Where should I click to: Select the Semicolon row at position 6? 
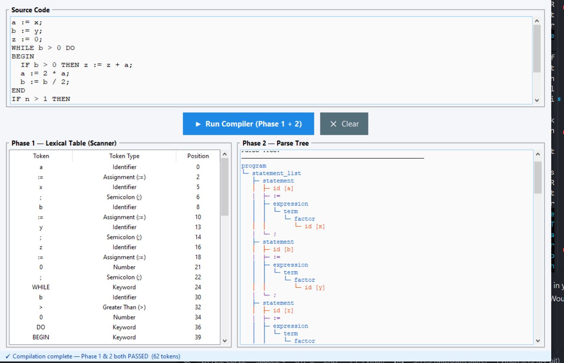click(115, 197)
